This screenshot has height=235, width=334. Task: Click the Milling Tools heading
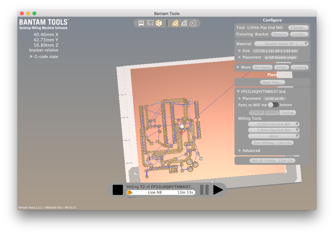coord(250,118)
